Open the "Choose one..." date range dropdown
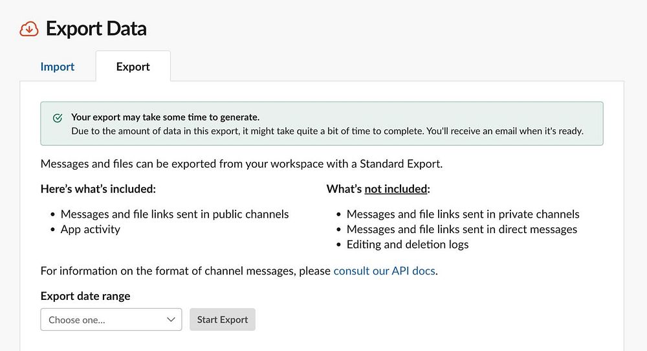647x351 pixels. (x=111, y=320)
